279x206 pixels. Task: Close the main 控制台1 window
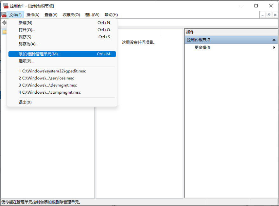click(271, 6)
